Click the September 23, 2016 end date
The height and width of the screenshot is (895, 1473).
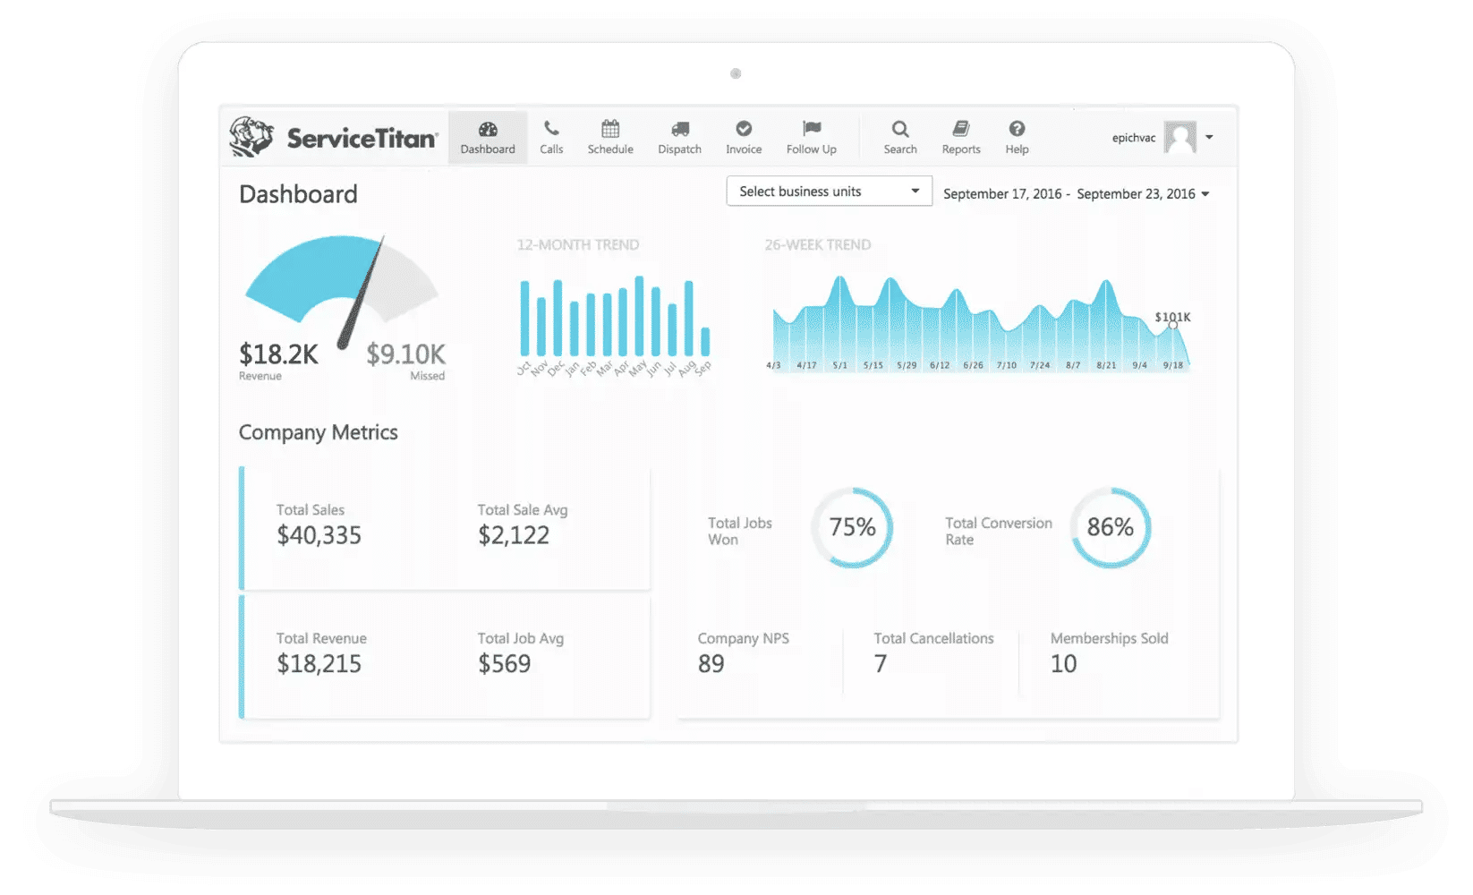tap(1136, 194)
